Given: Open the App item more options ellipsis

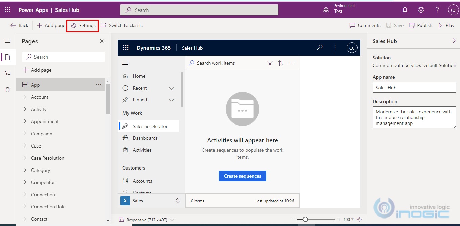Looking at the screenshot, I should (99, 85).
